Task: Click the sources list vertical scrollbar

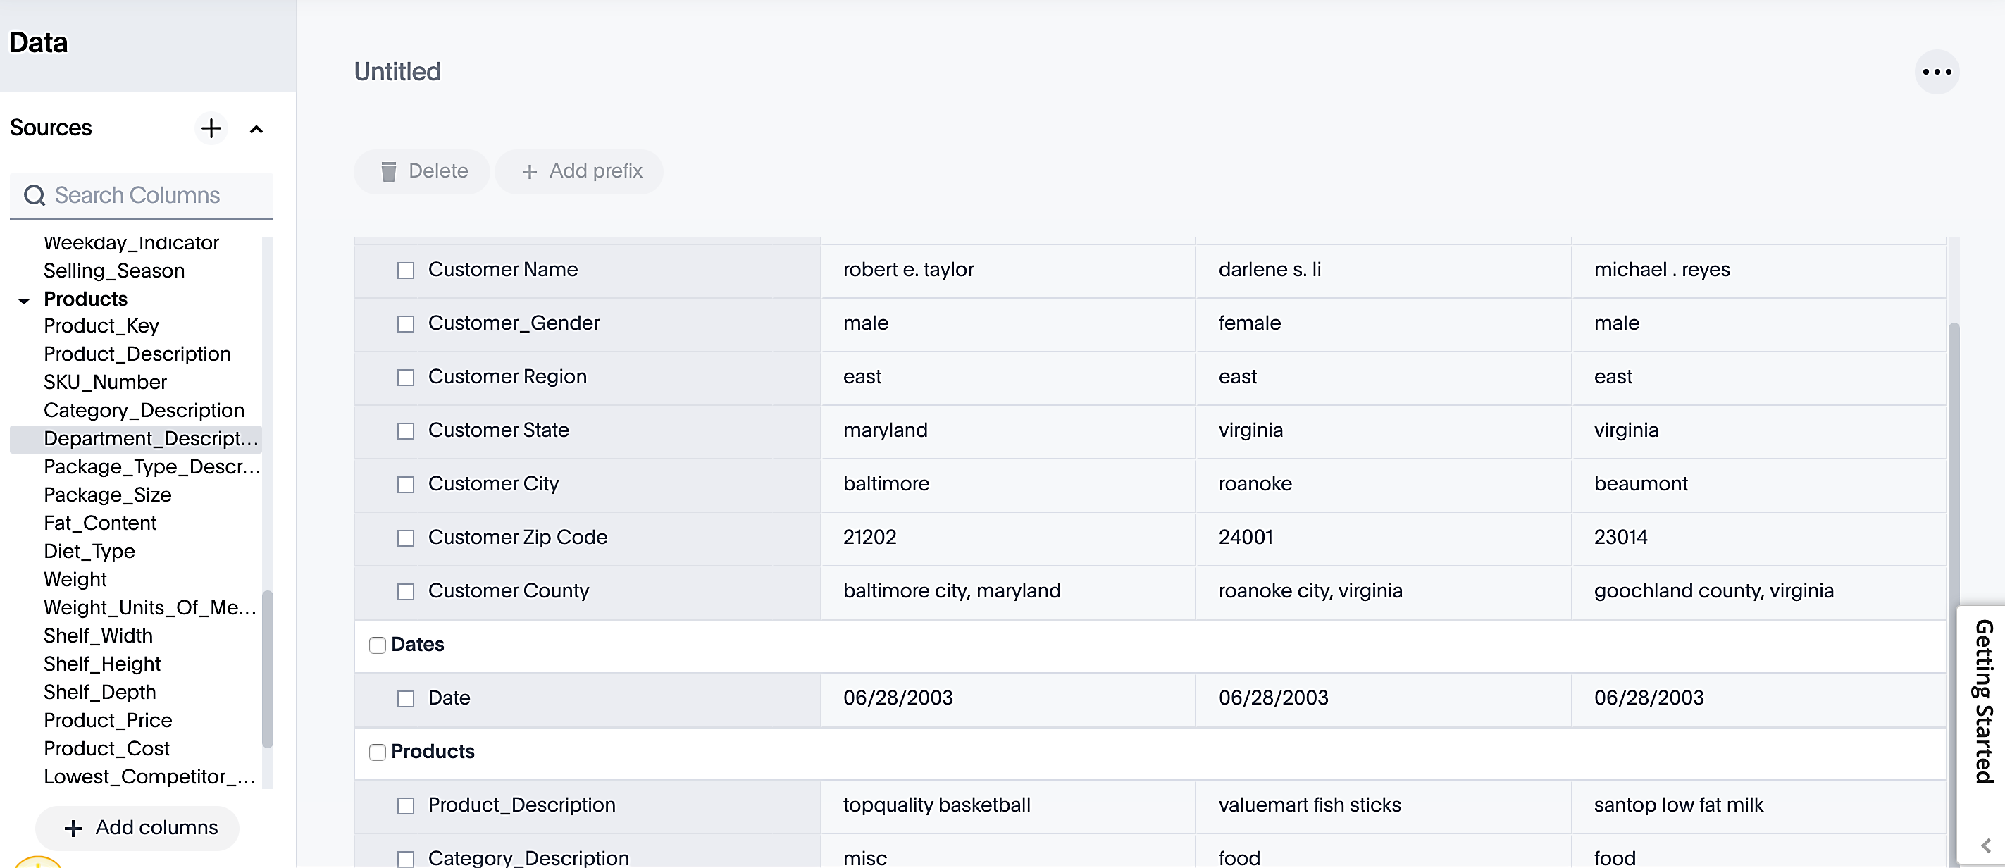Action: point(267,669)
